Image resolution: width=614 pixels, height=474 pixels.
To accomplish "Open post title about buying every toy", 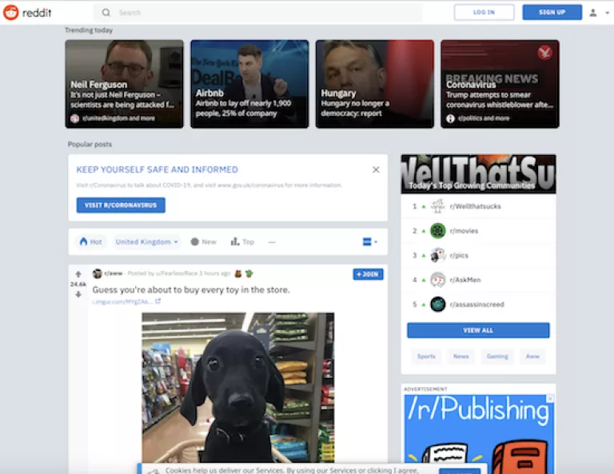I will click(x=191, y=289).
